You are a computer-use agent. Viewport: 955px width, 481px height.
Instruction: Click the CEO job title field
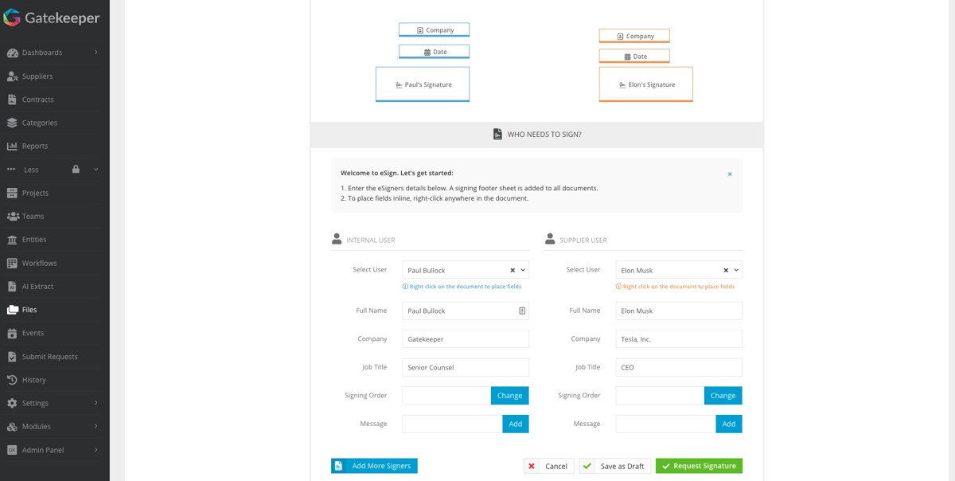pos(679,367)
